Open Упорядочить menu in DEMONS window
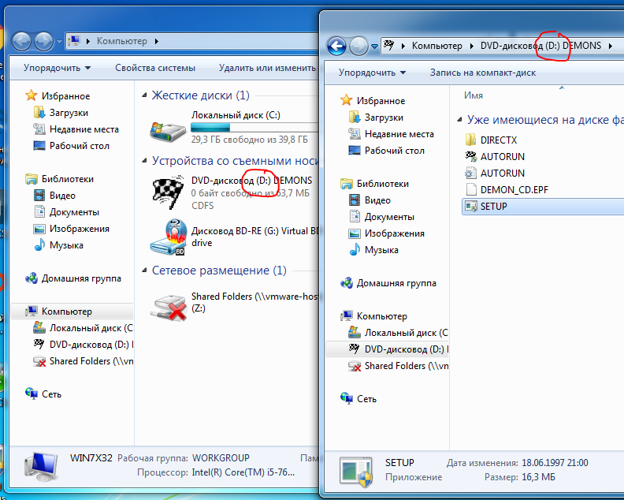The image size is (624, 500). [372, 73]
